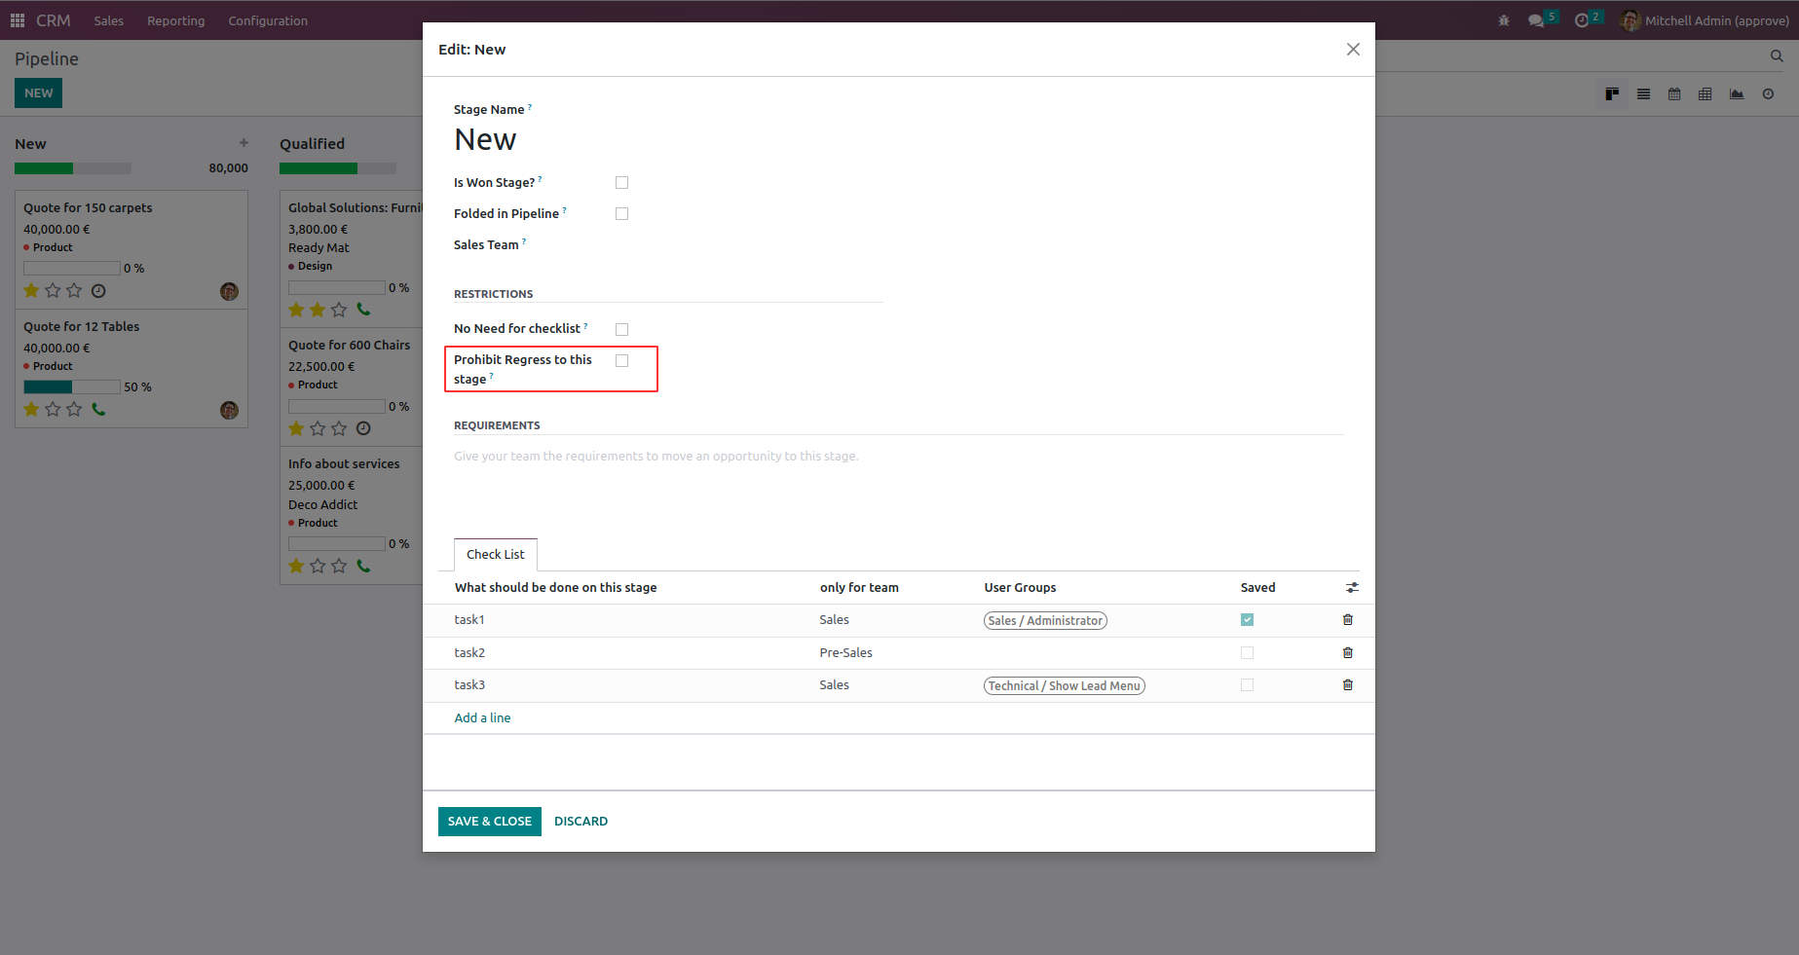This screenshot has width=1799, height=955.
Task: Switch to graph view icon
Action: coord(1737,94)
